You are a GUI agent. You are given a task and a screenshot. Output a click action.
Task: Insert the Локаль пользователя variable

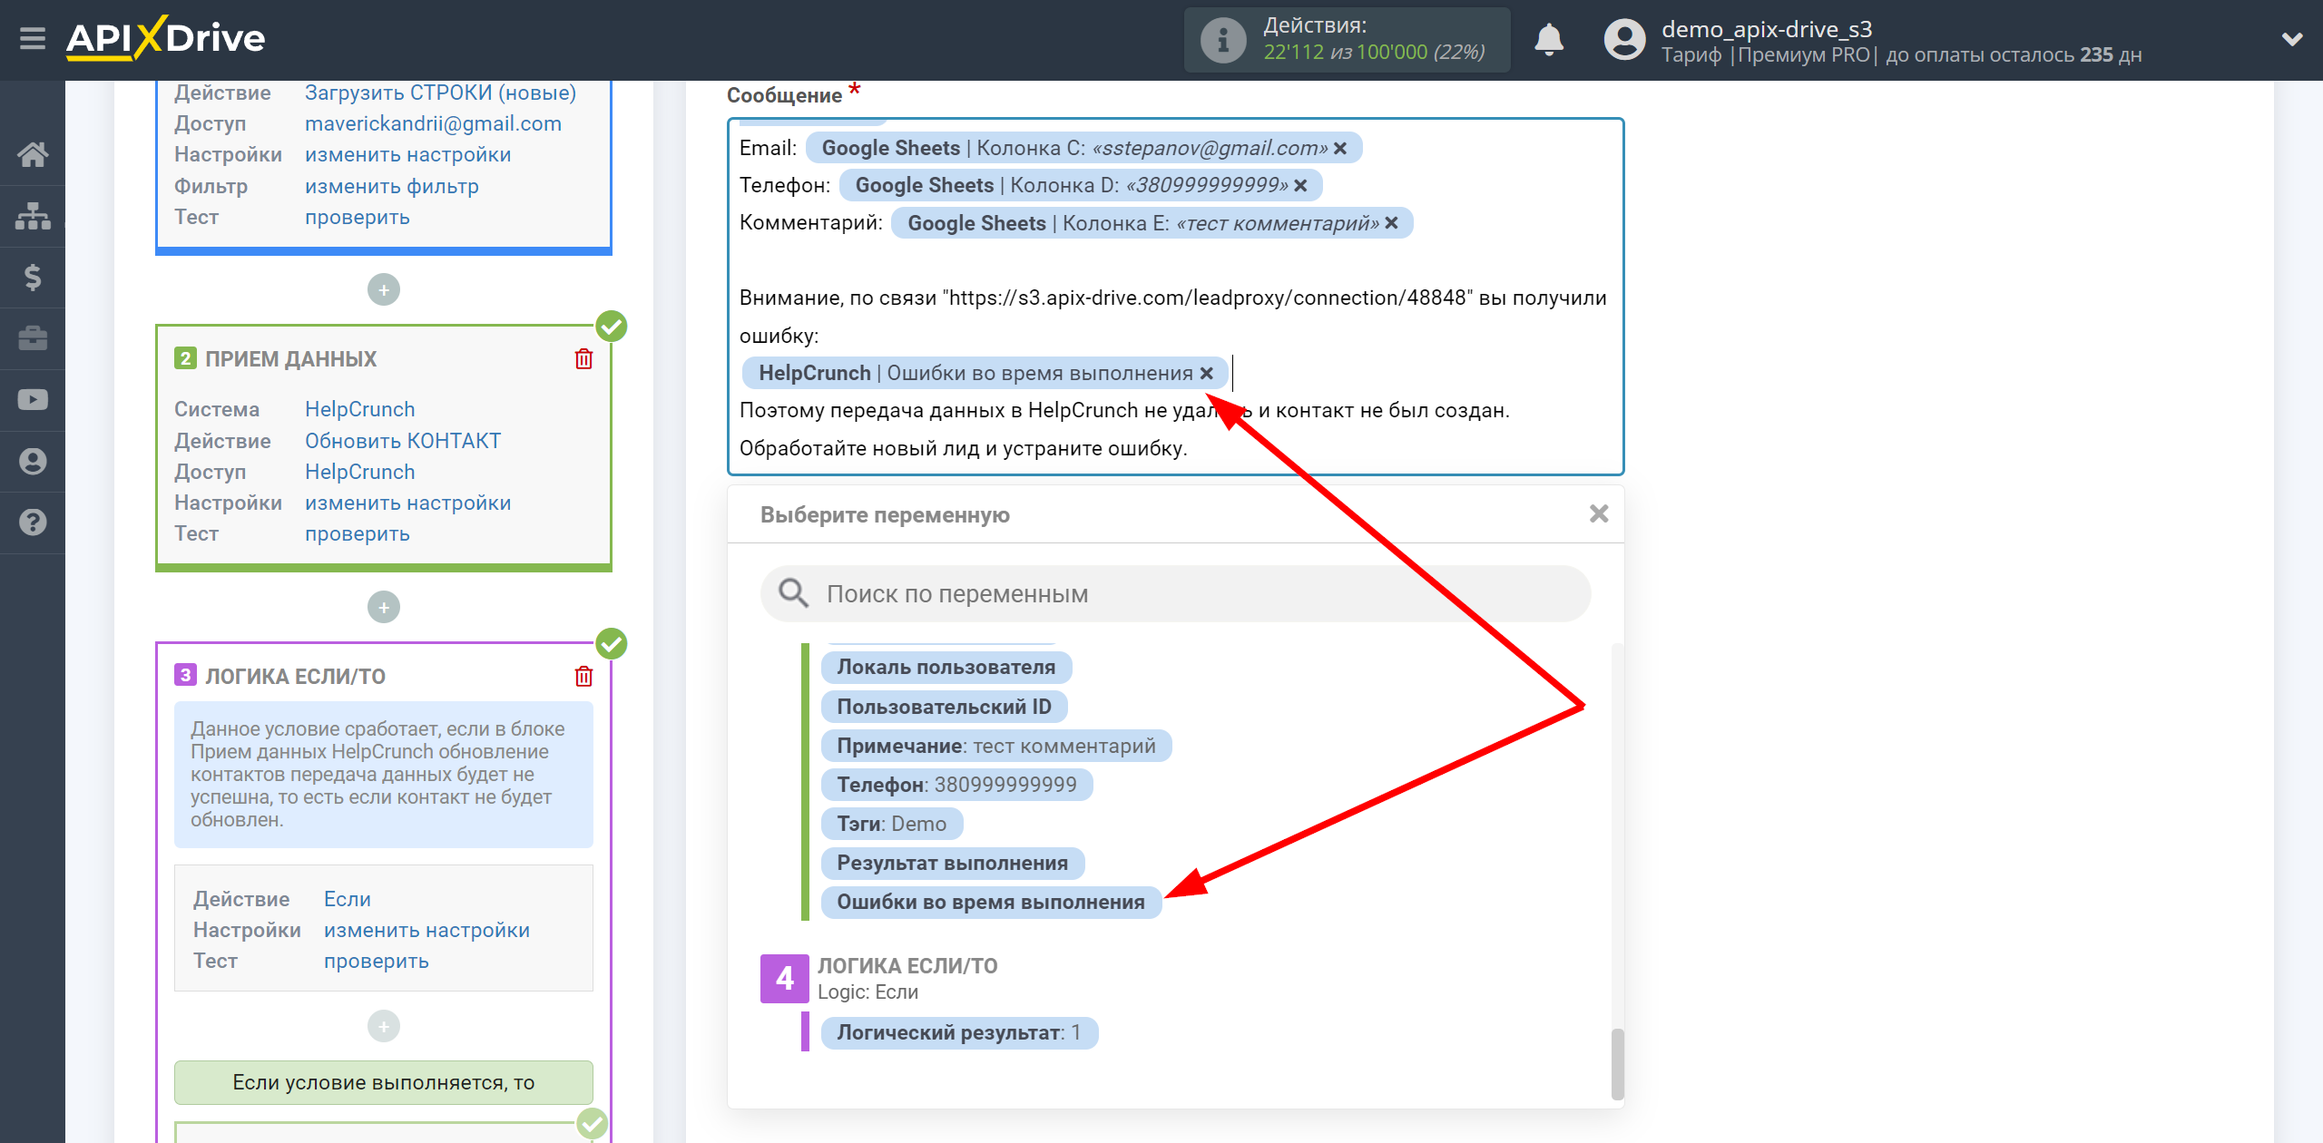coord(946,668)
